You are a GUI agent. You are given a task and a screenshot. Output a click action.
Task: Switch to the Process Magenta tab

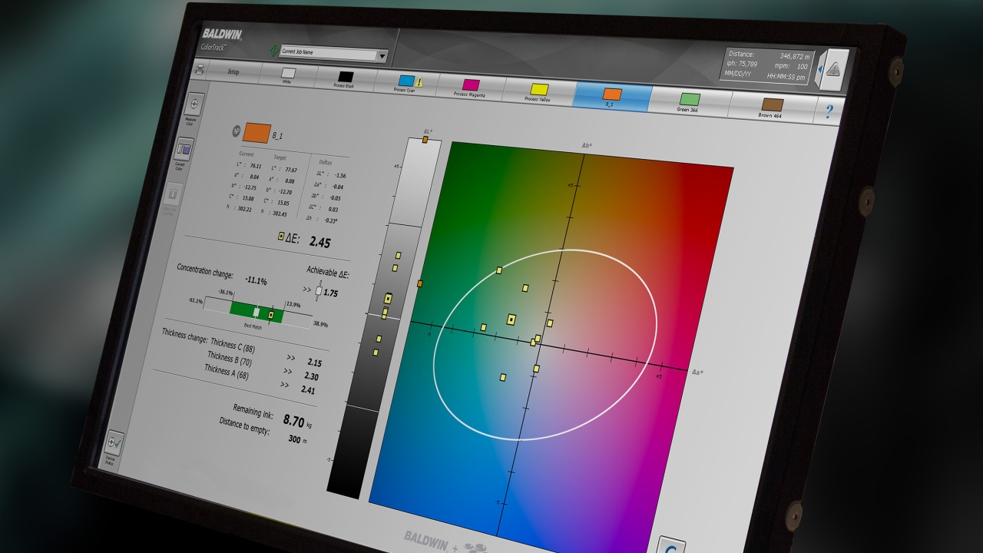click(x=470, y=87)
